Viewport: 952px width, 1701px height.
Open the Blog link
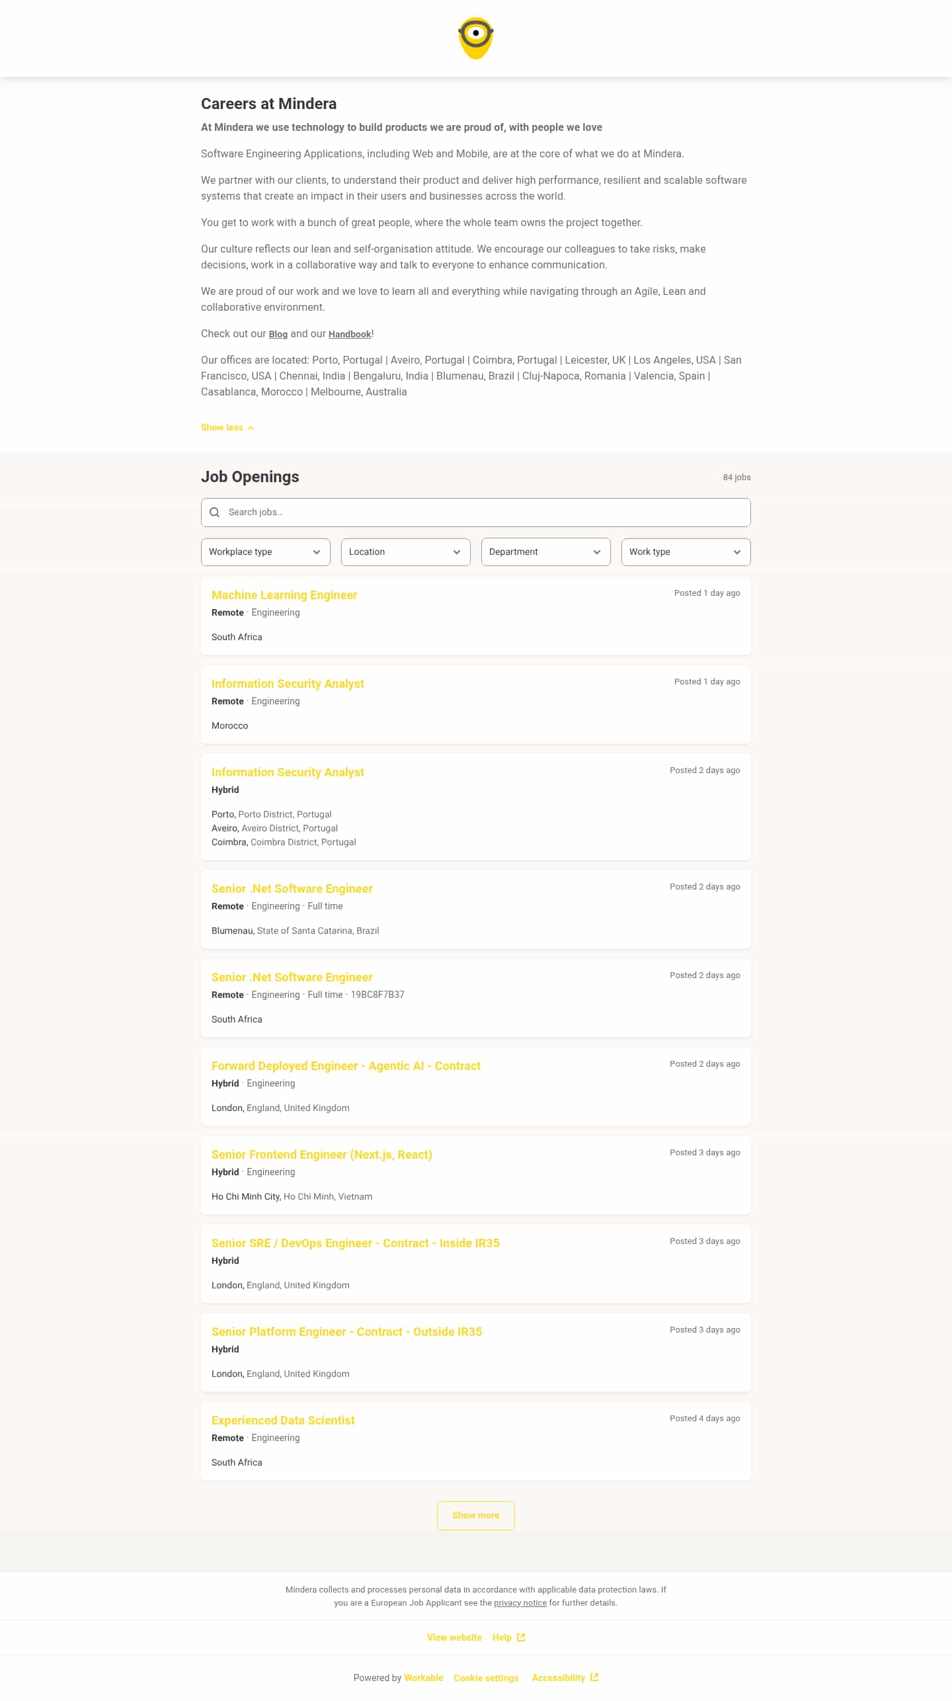(x=278, y=335)
